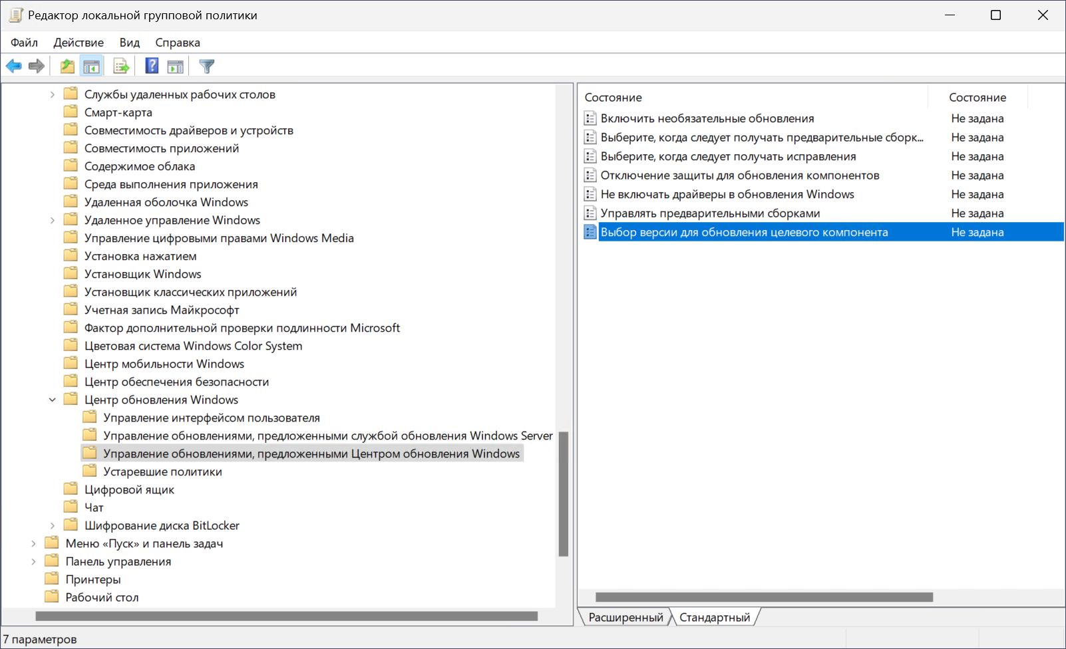This screenshot has height=649, width=1066.
Task: Click the folder icon next to 'Рабочий стол'
Action: 52,596
